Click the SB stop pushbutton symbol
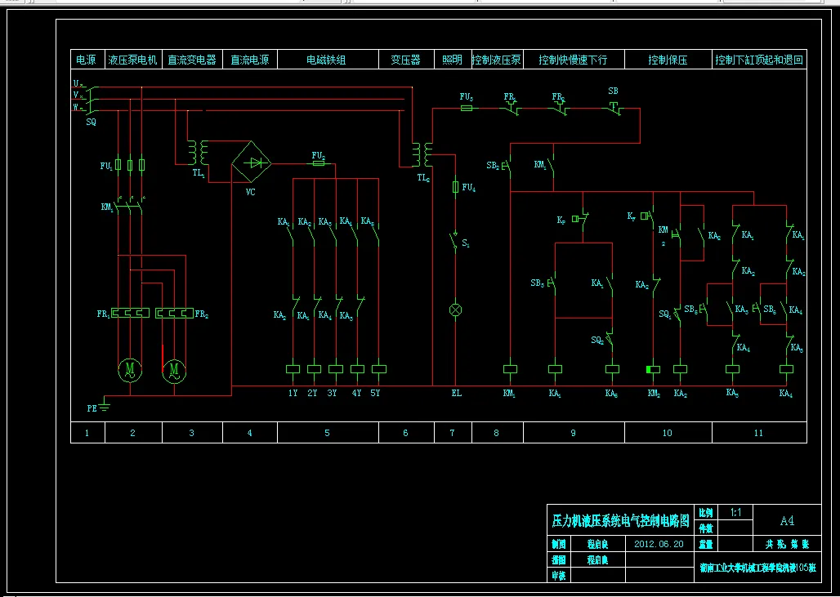 coord(614,108)
